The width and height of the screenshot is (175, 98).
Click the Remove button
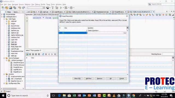100,79
